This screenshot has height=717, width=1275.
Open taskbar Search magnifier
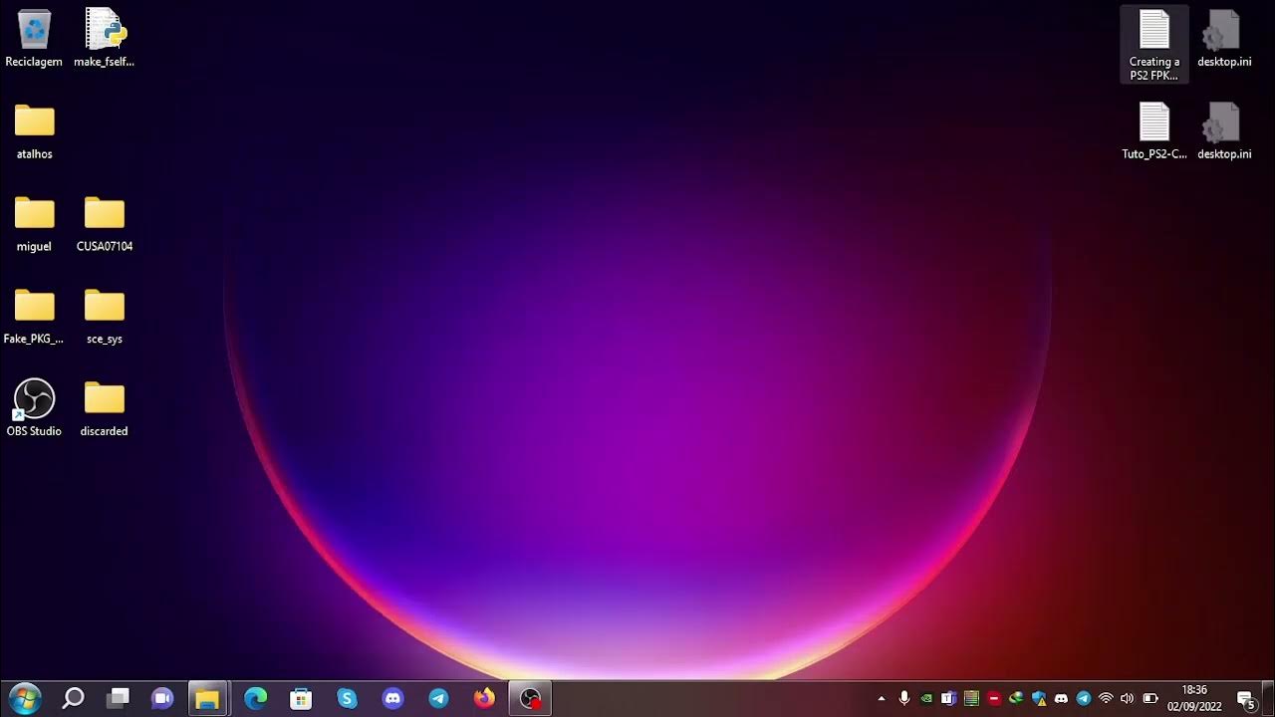[x=73, y=699]
